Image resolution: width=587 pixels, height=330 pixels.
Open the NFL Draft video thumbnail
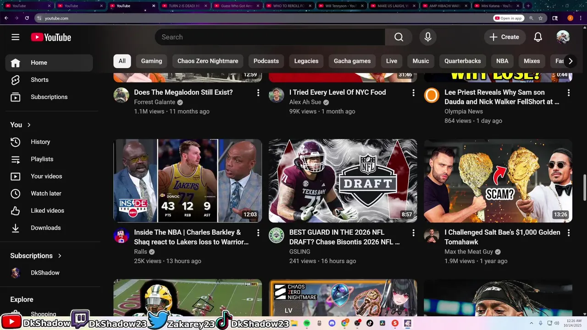point(343,181)
